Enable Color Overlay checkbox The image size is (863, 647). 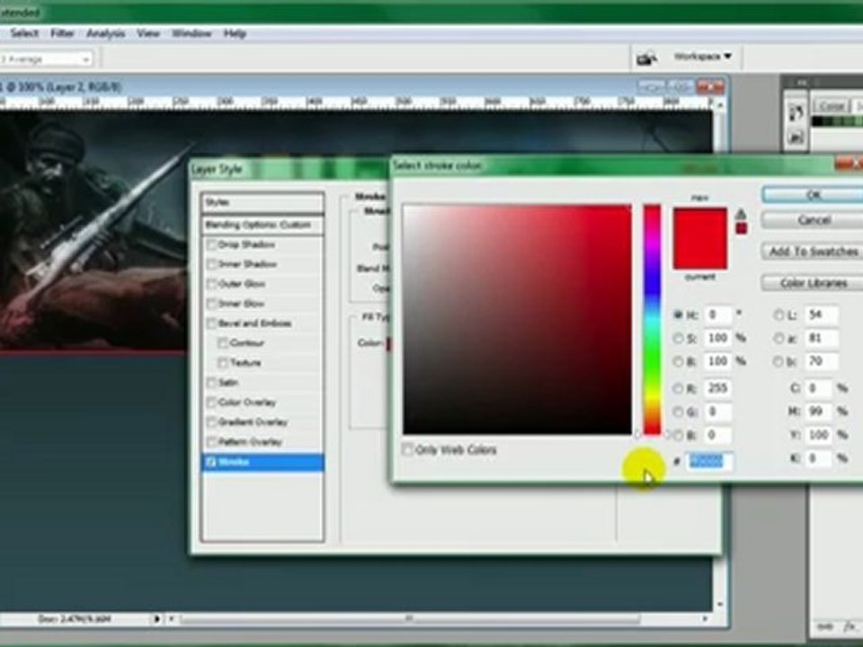click(x=210, y=403)
